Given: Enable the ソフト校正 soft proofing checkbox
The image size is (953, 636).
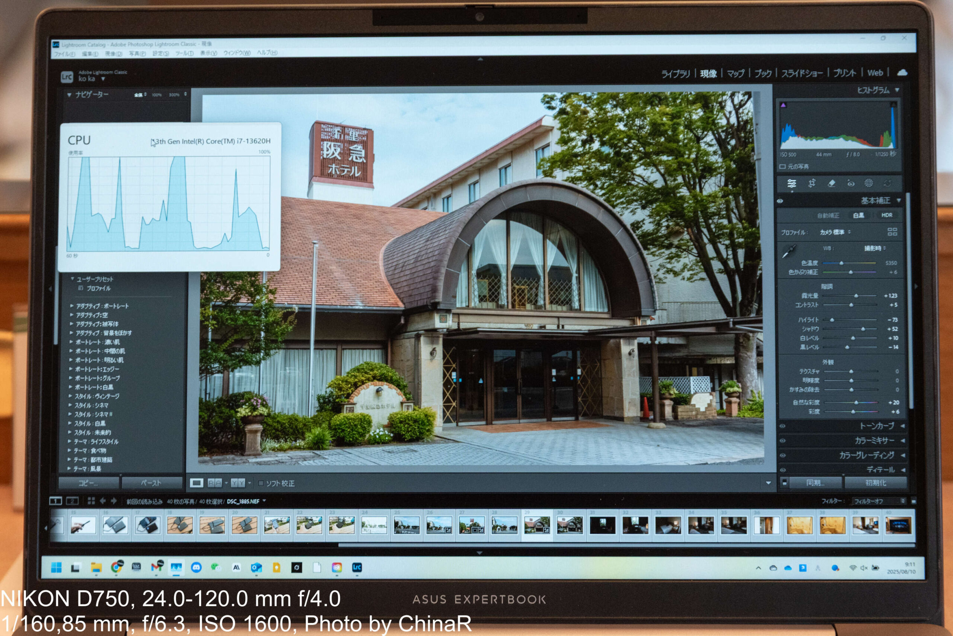Looking at the screenshot, I should 261,483.
